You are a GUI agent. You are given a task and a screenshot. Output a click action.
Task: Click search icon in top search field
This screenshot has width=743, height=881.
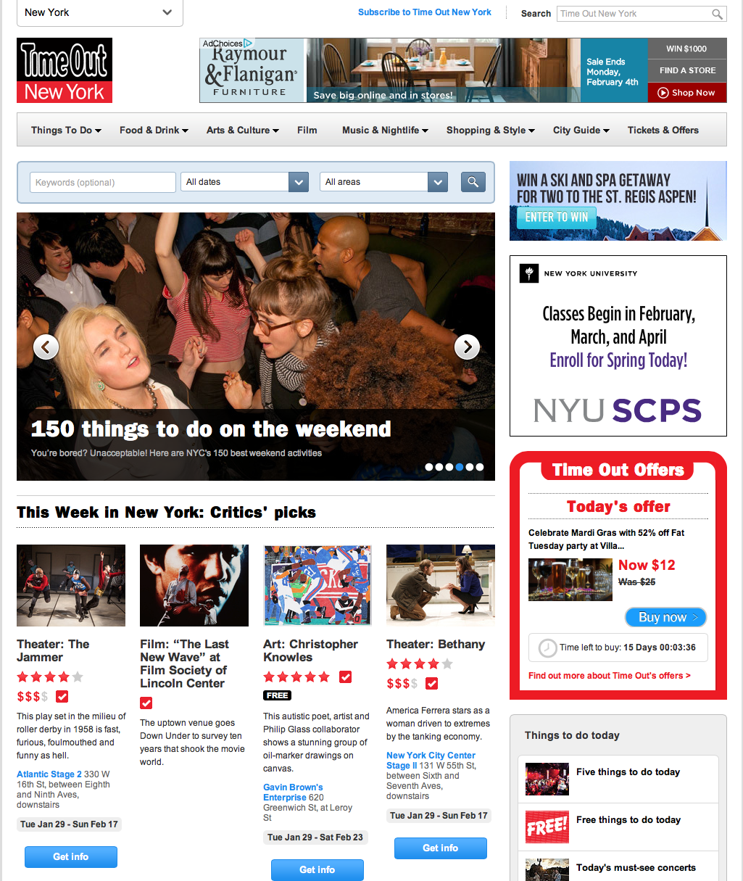717,14
